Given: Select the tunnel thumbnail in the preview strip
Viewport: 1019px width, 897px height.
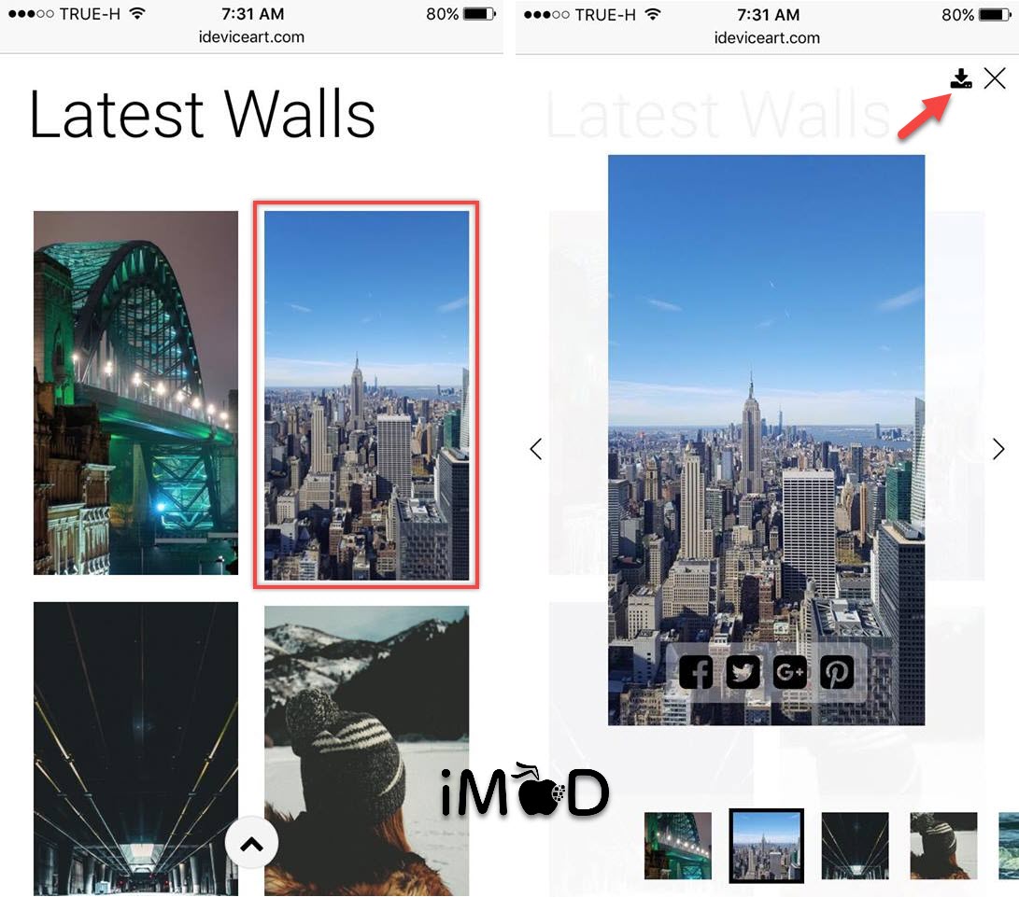Looking at the screenshot, I should click(855, 846).
